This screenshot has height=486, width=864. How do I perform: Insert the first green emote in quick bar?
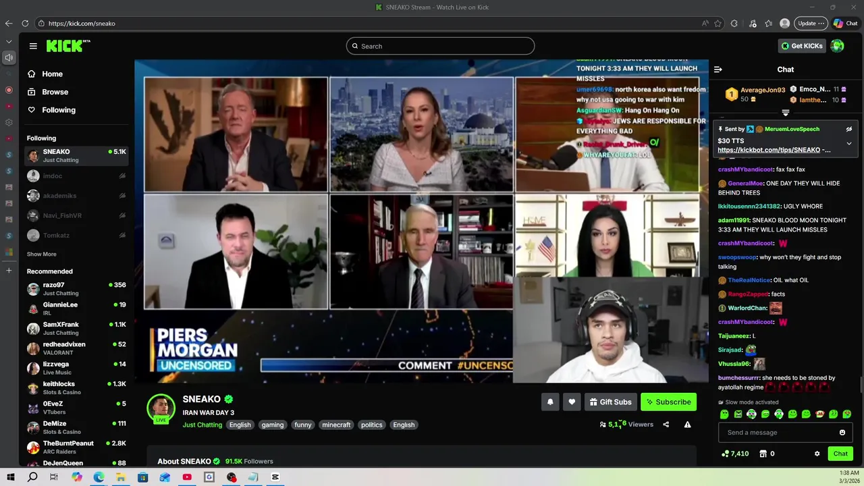tap(724, 414)
